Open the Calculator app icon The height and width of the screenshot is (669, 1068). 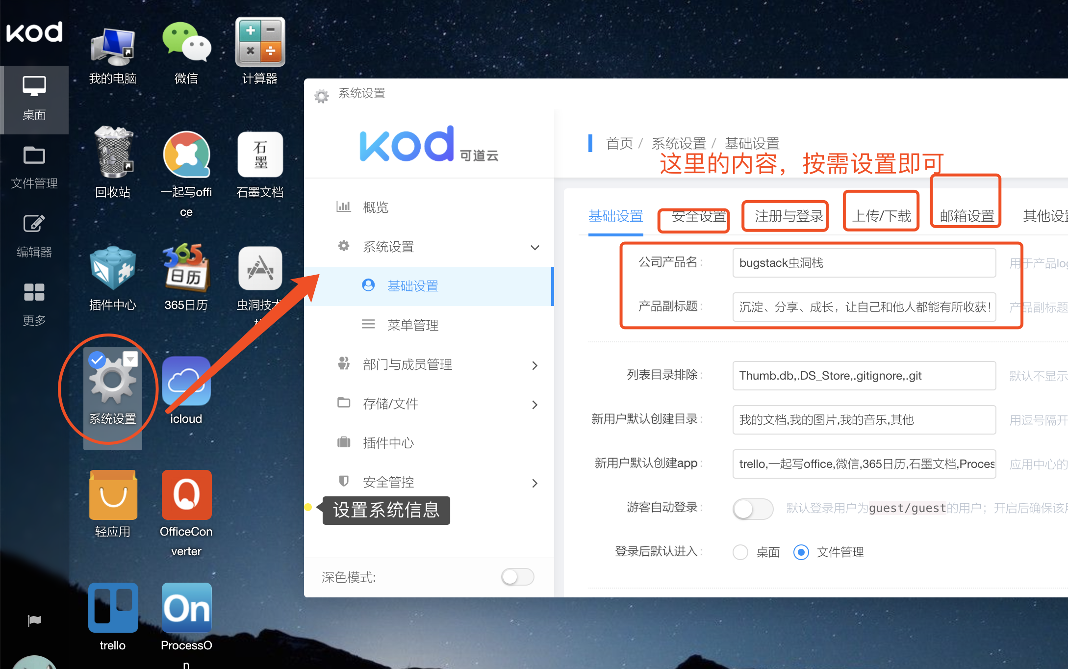260,43
